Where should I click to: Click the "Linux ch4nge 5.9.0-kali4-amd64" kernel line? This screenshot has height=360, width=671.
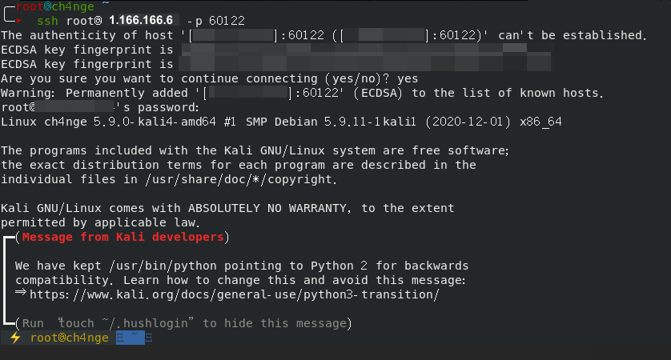click(x=106, y=122)
